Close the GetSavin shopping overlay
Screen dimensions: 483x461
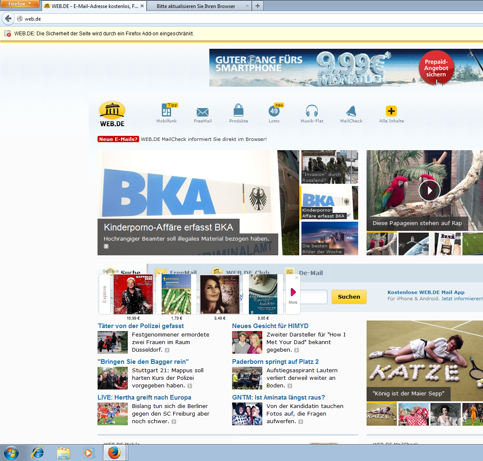point(297,278)
